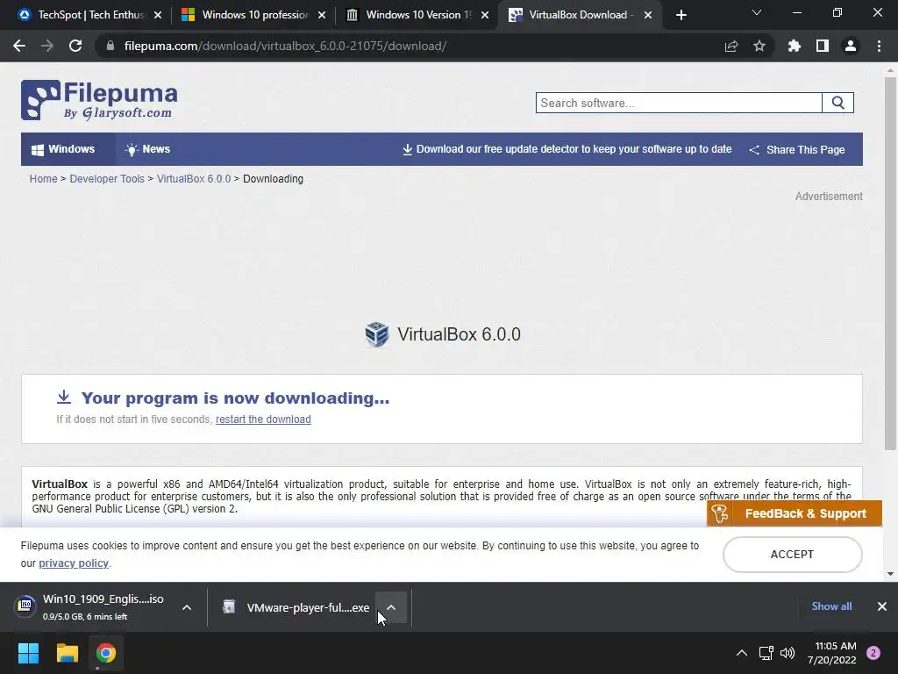The height and width of the screenshot is (674, 898).
Task: Share this page via address bar icon
Action: point(731,46)
